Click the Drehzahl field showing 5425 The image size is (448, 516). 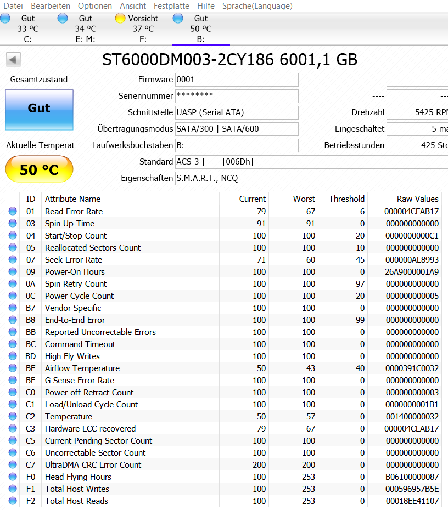click(417, 112)
